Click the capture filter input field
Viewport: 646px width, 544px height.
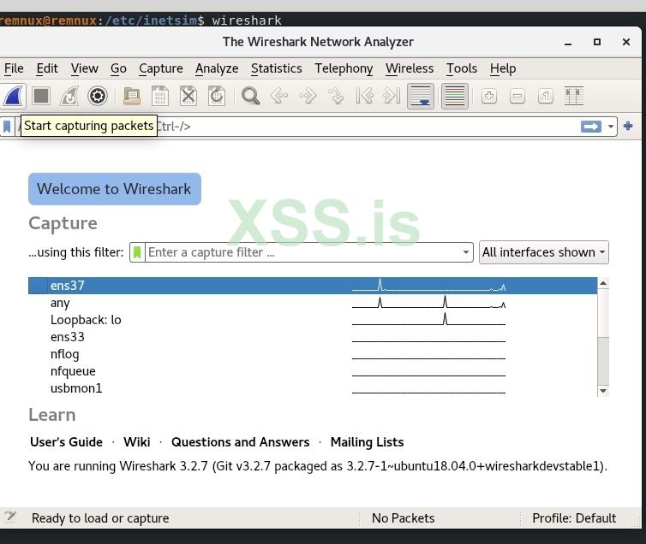click(x=302, y=252)
